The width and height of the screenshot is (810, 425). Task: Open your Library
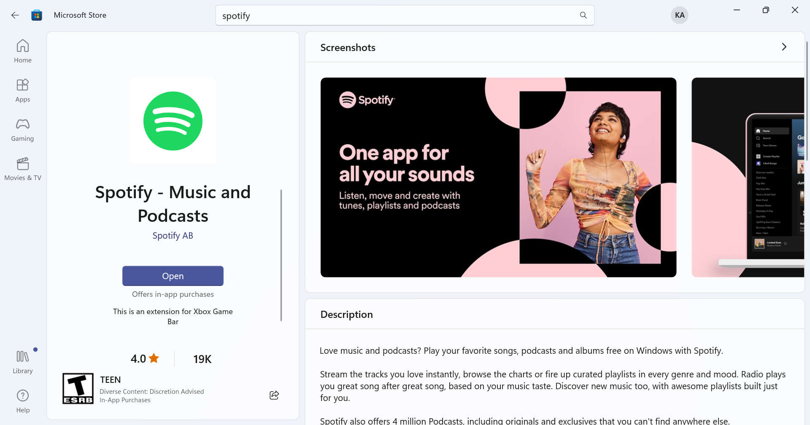tap(22, 361)
